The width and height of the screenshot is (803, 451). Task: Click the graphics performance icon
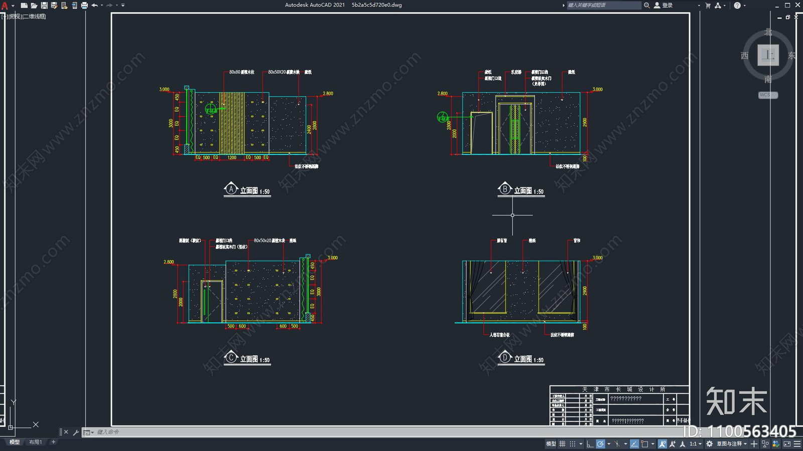pos(776,444)
